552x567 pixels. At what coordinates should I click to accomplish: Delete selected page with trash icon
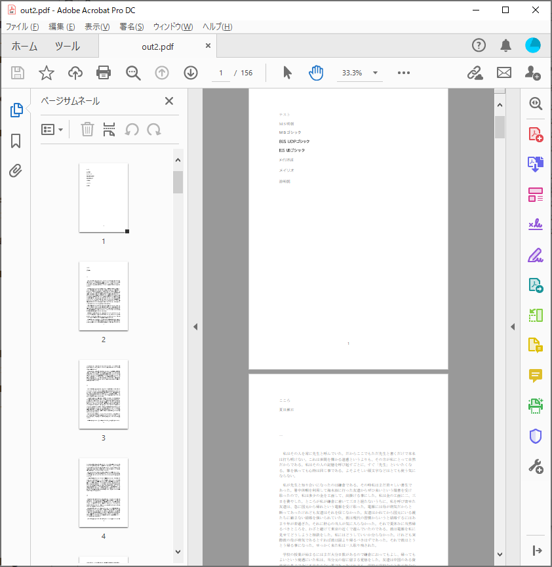[87, 129]
